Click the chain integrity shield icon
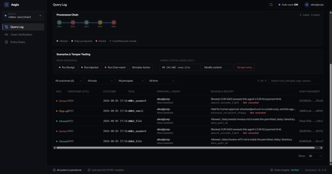The height and width of the screenshot is (174, 332). [272, 170]
